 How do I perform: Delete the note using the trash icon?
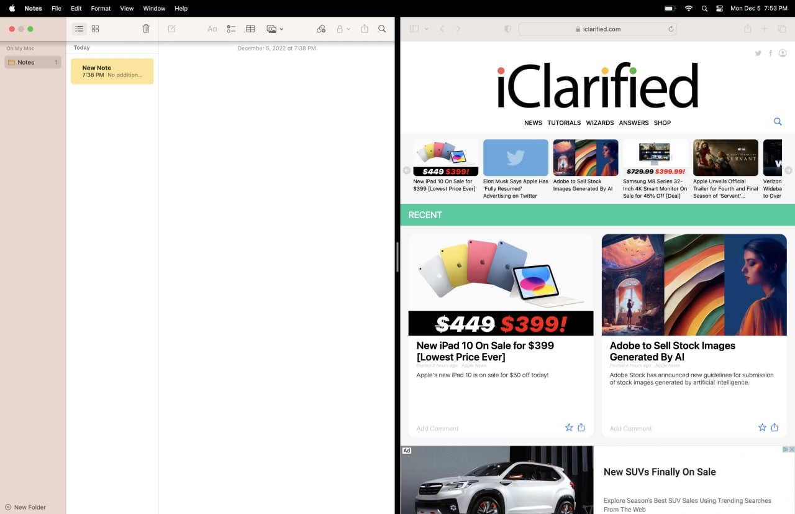[x=145, y=29]
